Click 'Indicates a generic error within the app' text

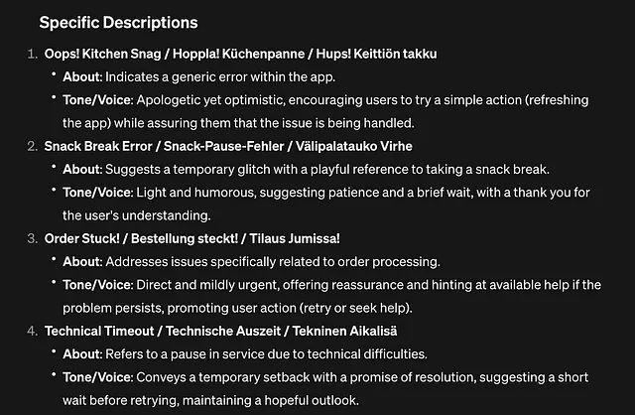pos(220,77)
